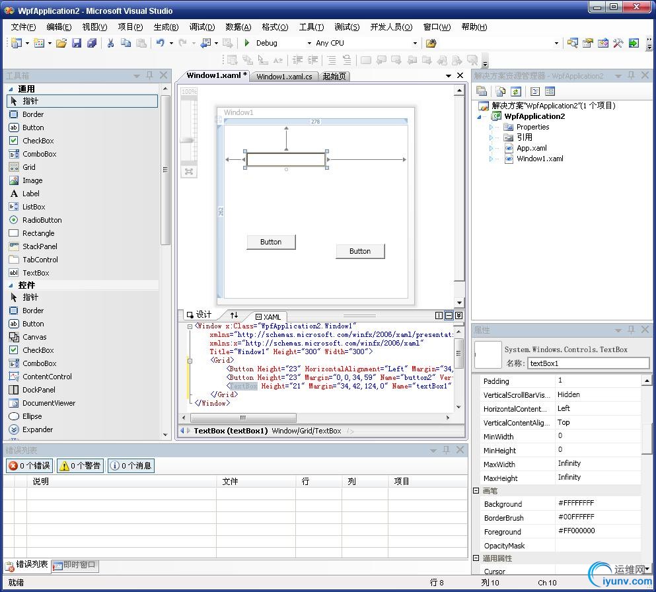The image size is (656, 592).
Task: Fit designer to view below the zoom slider
Action: [x=189, y=172]
